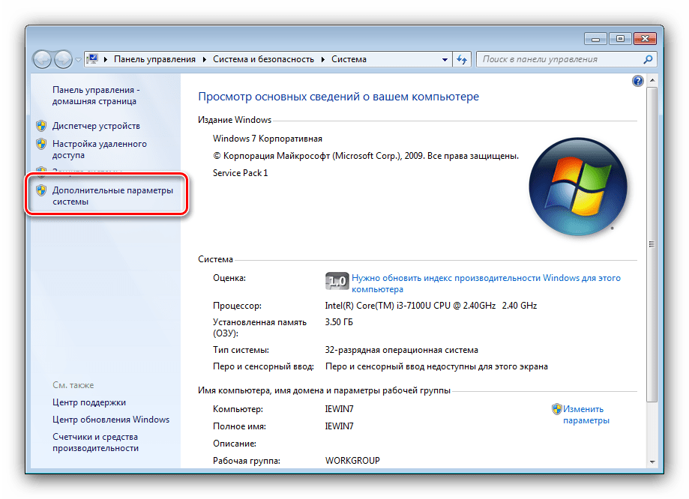
Task: Click the 1.0 performance rating badge
Action: [337, 281]
